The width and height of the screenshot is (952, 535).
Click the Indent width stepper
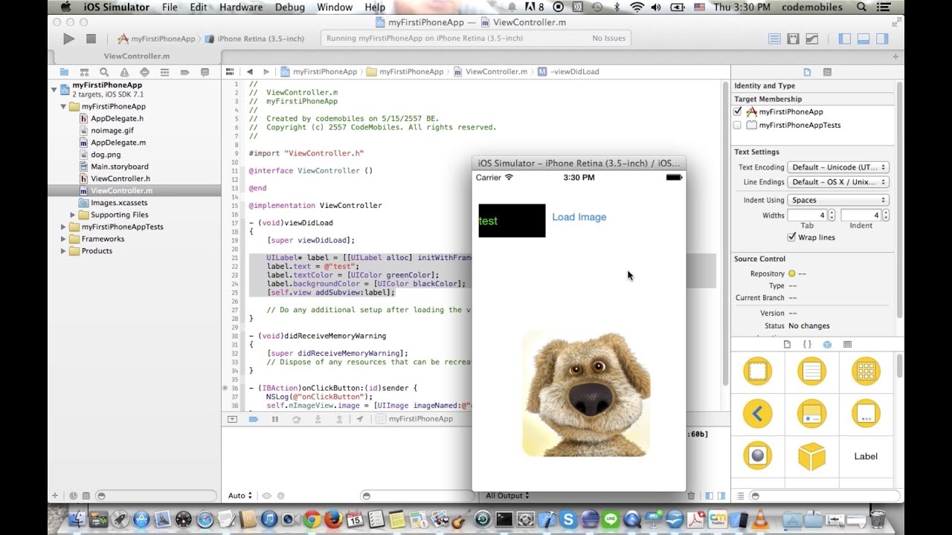(885, 215)
